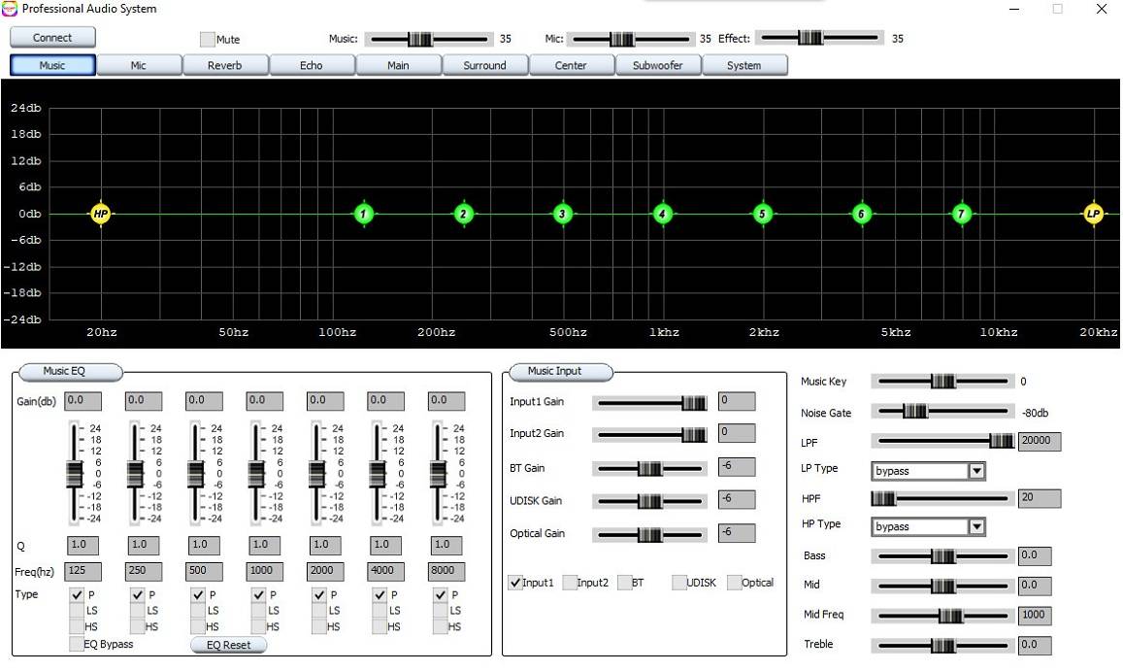Enable the Optical source checkbox

click(734, 583)
